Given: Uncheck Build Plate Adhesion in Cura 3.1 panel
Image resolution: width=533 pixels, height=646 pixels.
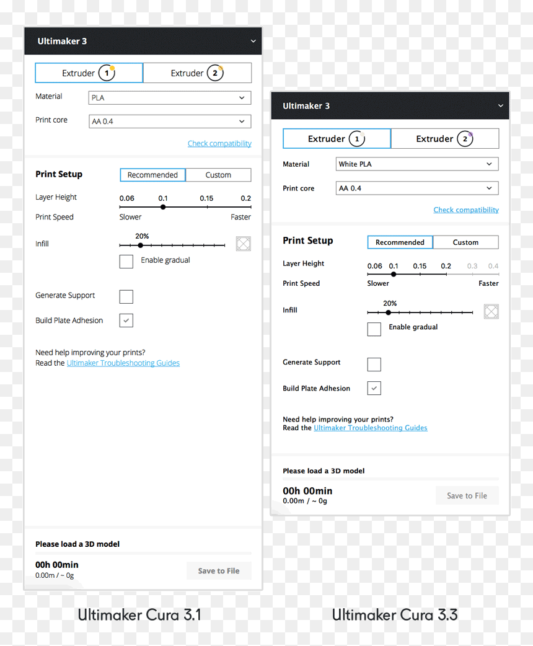Looking at the screenshot, I should click(x=126, y=320).
